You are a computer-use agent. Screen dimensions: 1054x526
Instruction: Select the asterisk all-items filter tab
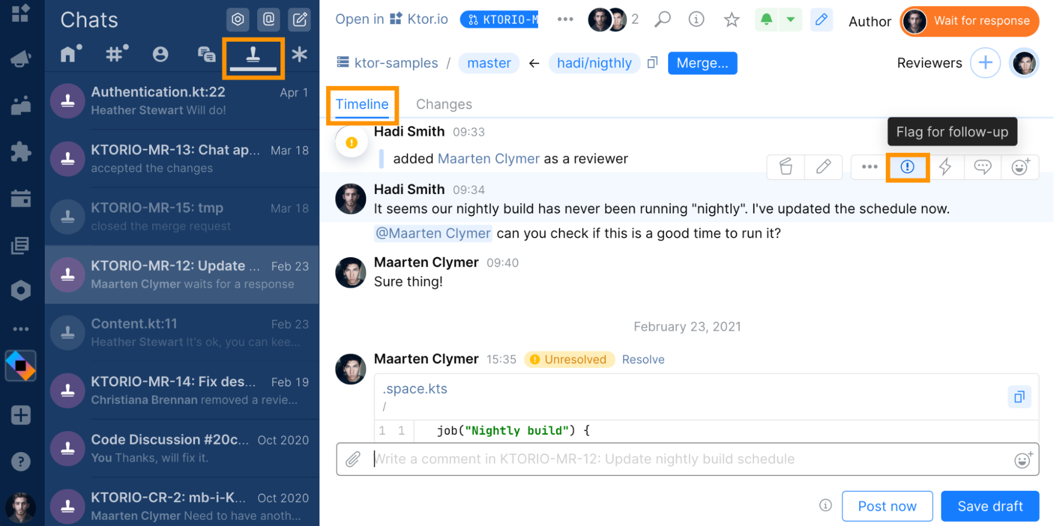click(x=299, y=54)
